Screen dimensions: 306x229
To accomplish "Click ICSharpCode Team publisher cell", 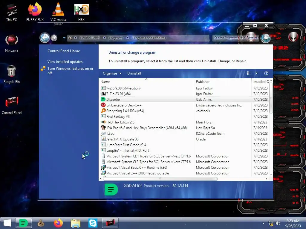I will pos(210,134).
